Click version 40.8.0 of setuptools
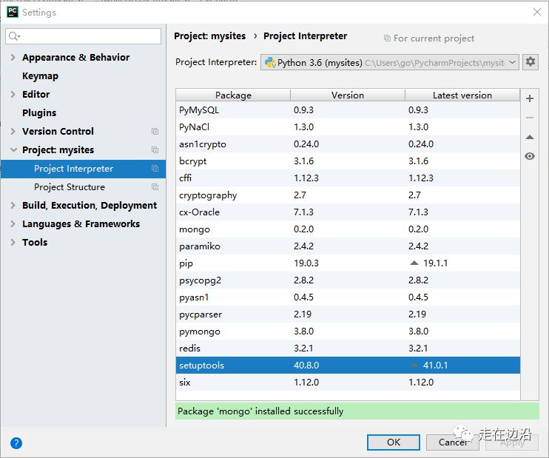Screen dimensions: 549x458 click(306, 366)
